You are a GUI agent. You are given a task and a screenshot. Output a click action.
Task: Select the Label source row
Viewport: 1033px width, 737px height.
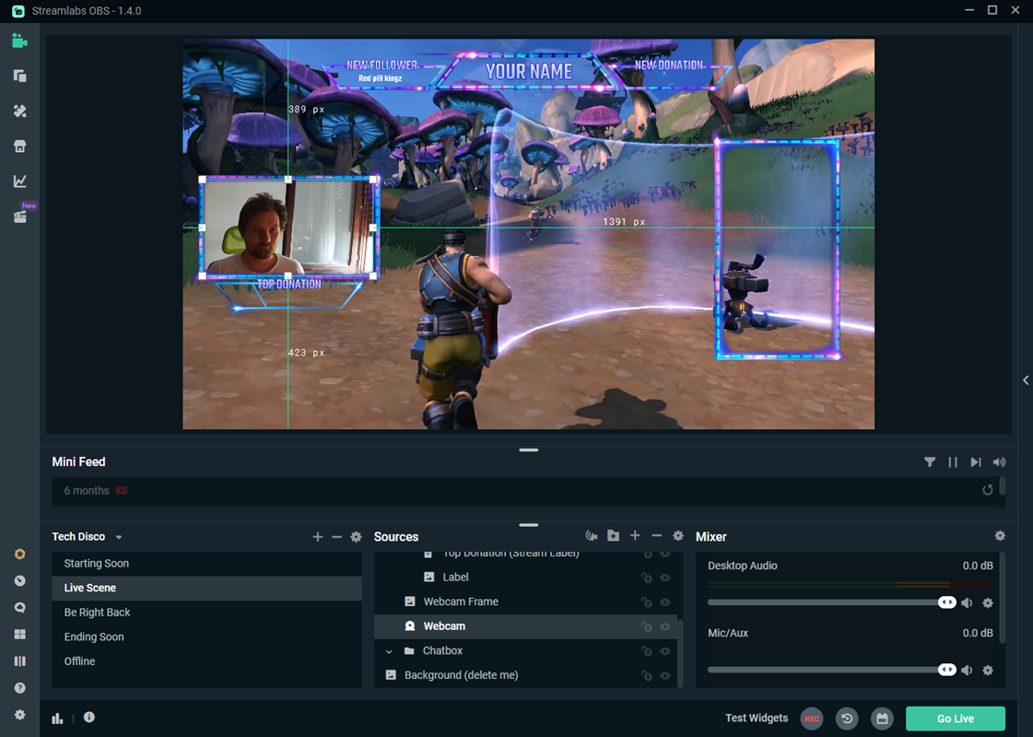[526, 577]
